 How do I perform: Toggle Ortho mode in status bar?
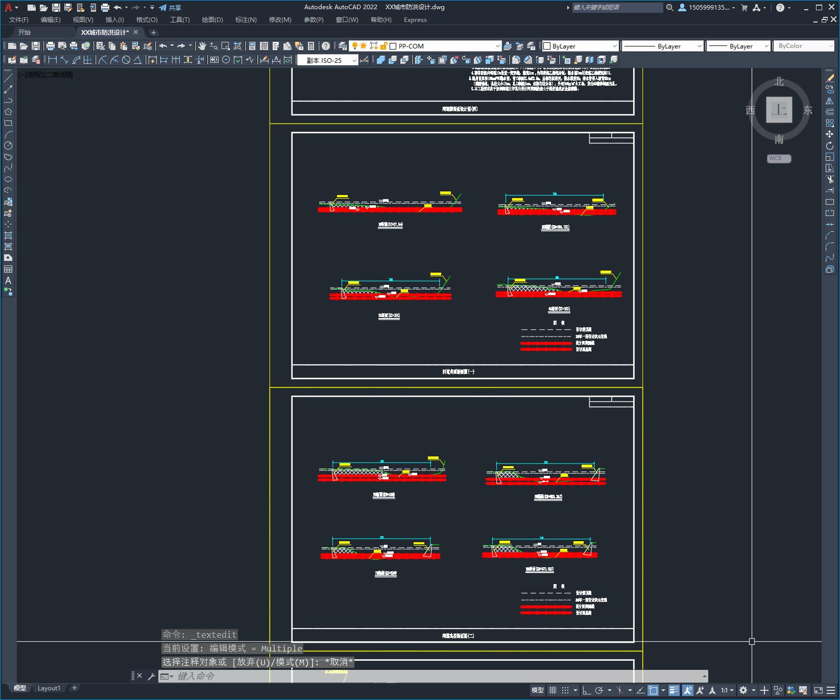587,690
